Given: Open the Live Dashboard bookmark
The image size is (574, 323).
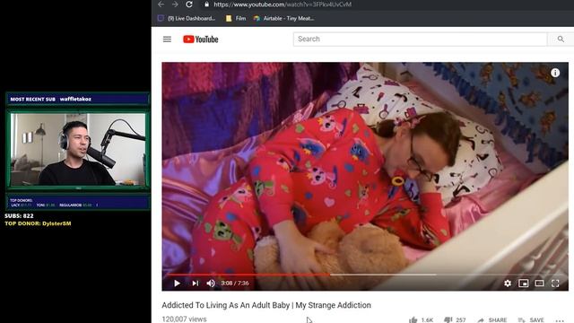Looking at the screenshot, I should tap(187, 18).
